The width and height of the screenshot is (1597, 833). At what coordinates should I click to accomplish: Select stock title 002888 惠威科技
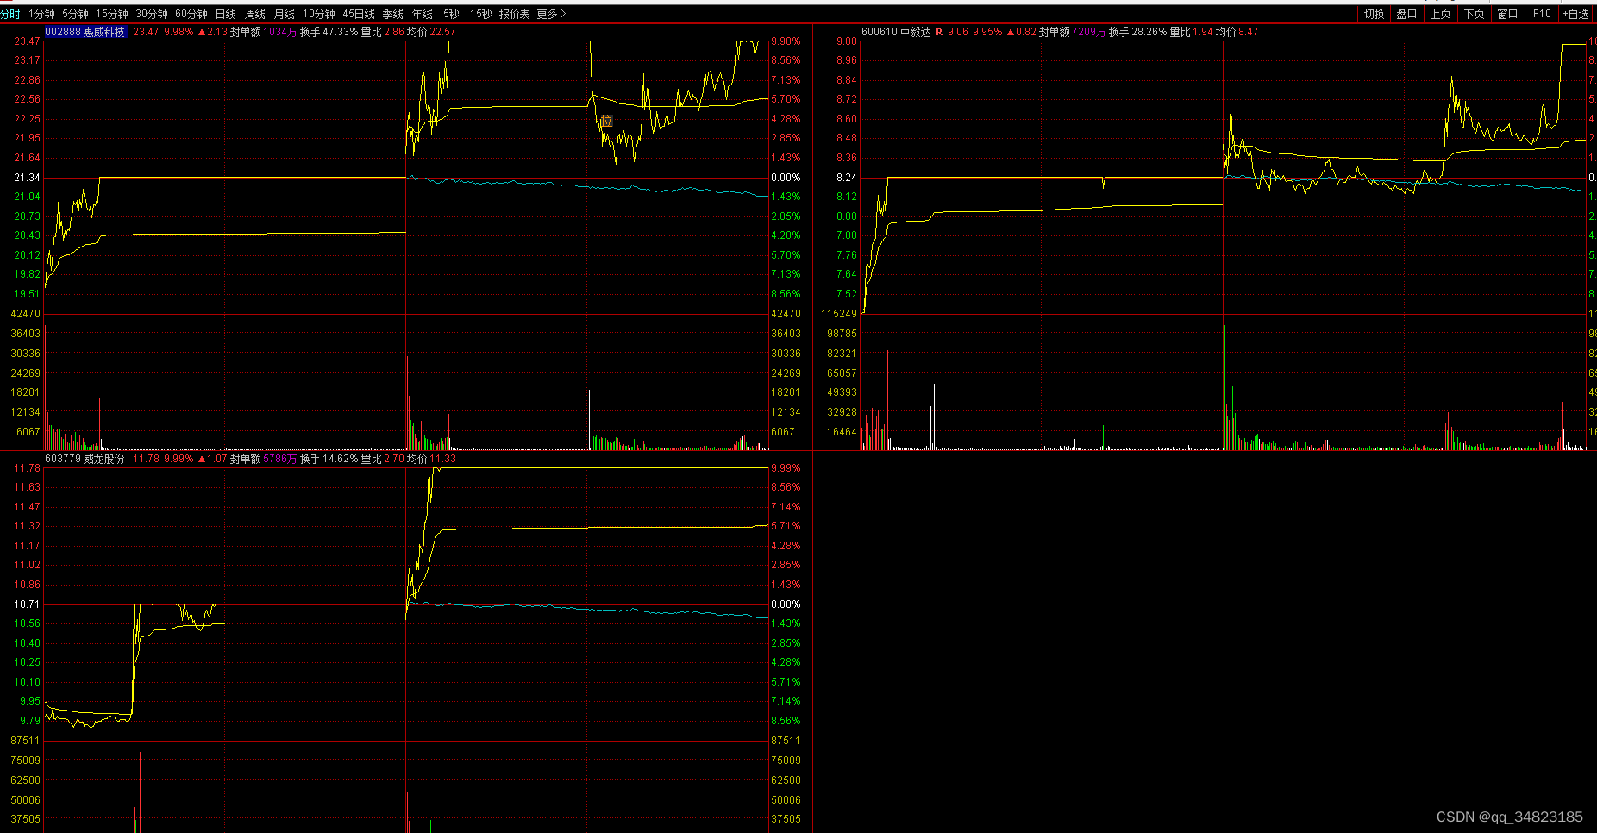click(x=85, y=32)
